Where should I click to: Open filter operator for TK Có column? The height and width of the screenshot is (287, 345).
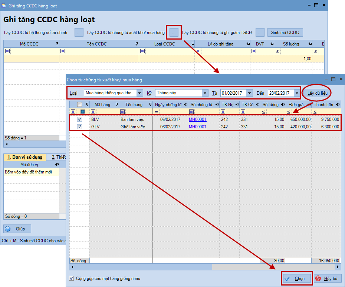tap(243, 112)
